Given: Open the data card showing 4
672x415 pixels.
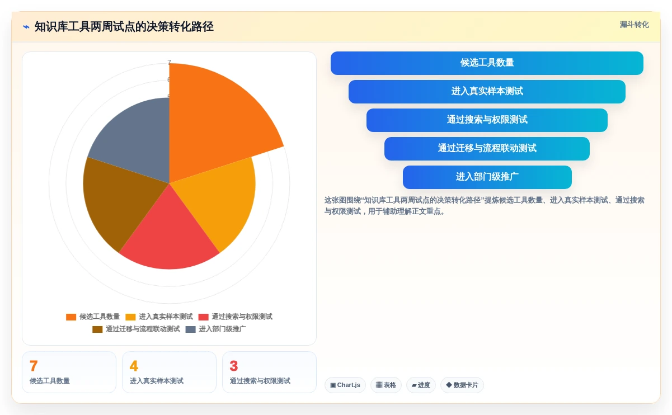Looking at the screenshot, I should (169, 372).
